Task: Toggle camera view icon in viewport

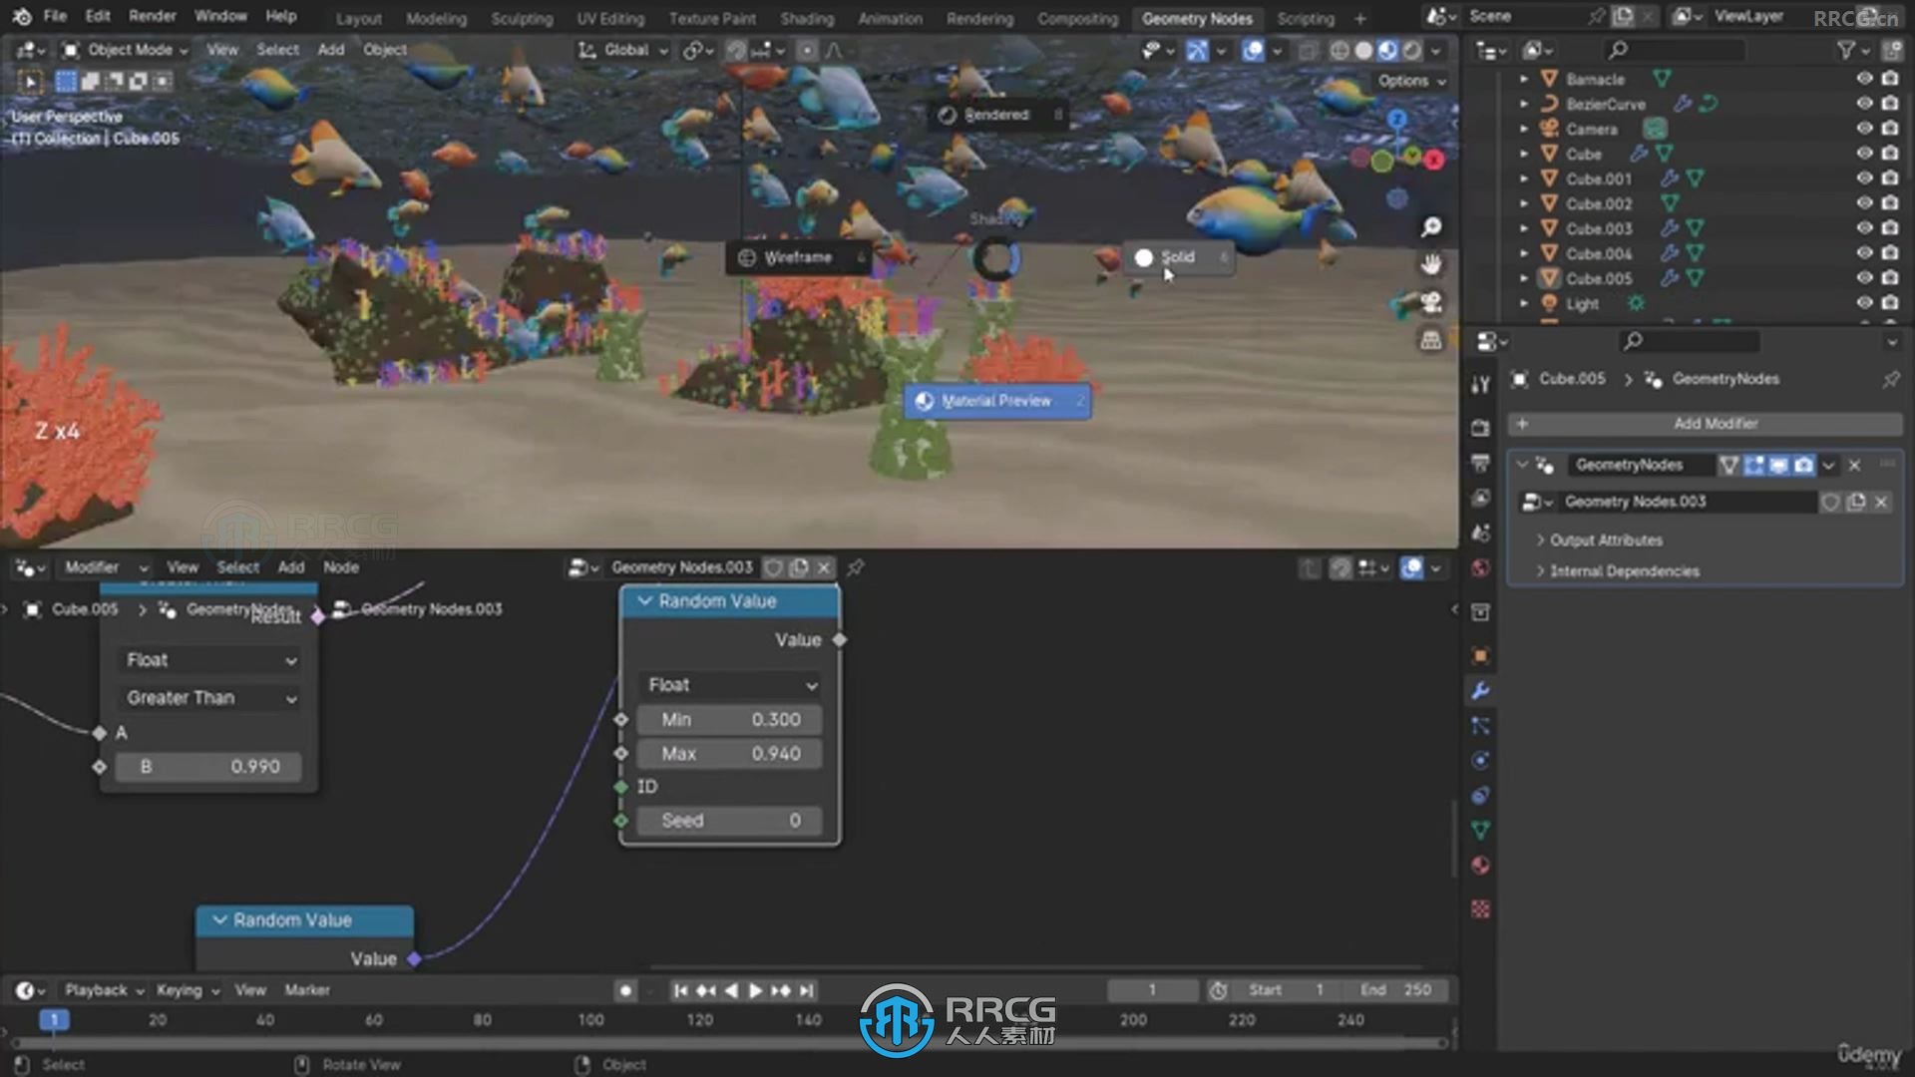Action: tap(1431, 302)
